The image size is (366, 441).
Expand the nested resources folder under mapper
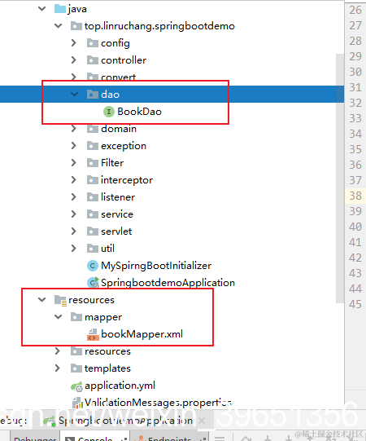pos(58,351)
